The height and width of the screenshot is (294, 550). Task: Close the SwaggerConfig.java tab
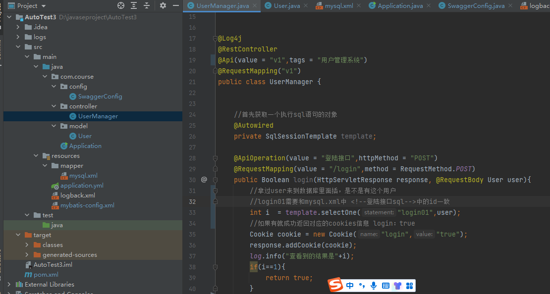tap(510, 5)
